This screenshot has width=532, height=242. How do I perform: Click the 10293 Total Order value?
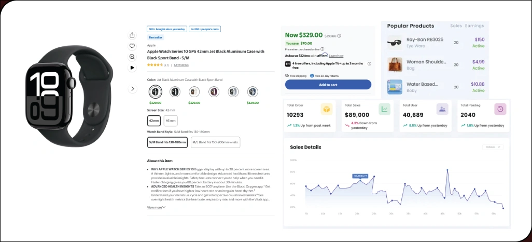click(x=295, y=115)
